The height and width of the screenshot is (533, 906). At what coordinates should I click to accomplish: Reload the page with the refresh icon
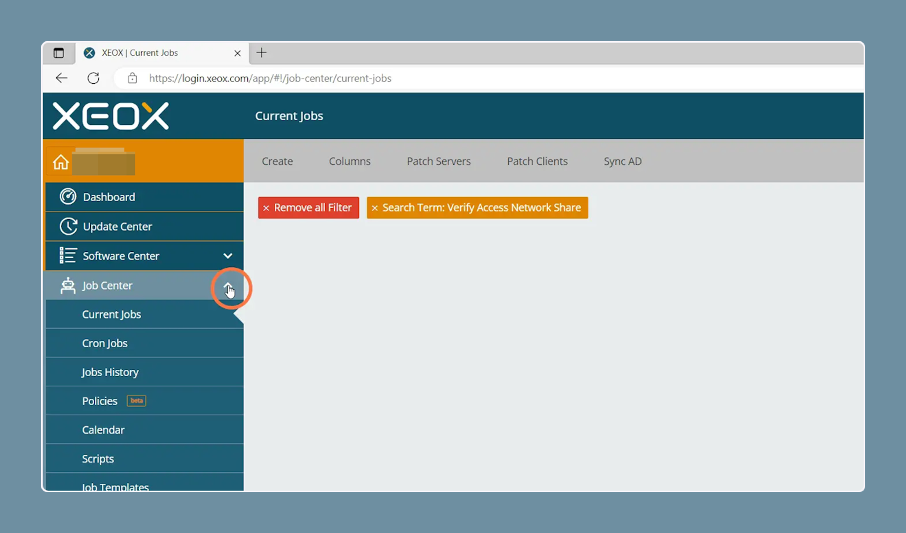(93, 78)
